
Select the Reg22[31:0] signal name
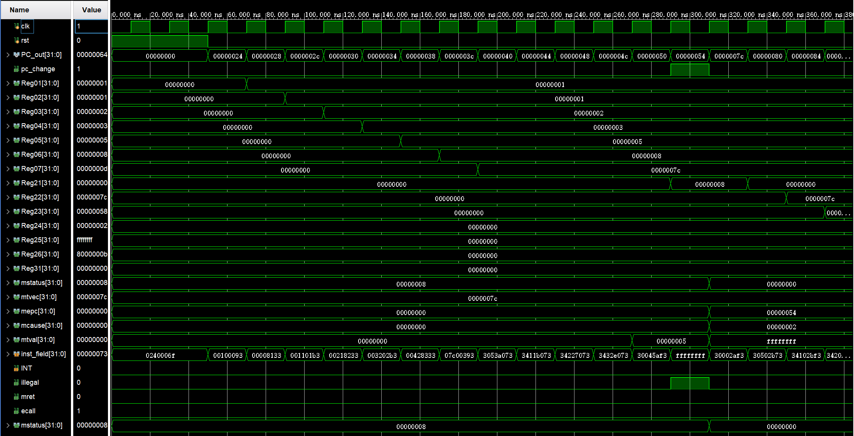tap(40, 197)
